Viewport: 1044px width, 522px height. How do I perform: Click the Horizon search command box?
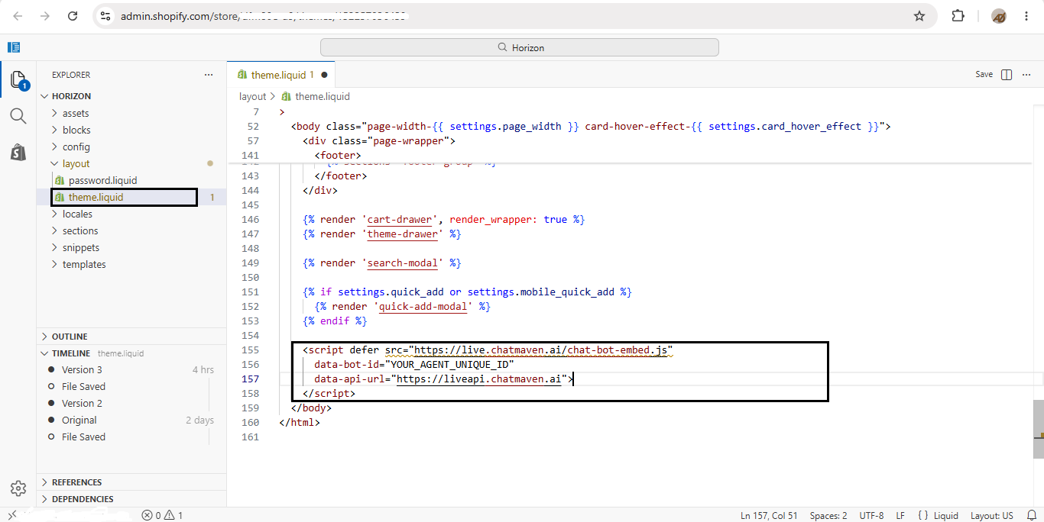coord(520,47)
